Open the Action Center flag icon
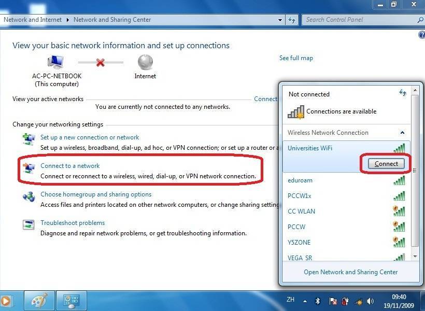The height and width of the screenshot is (311, 425). [333, 301]
